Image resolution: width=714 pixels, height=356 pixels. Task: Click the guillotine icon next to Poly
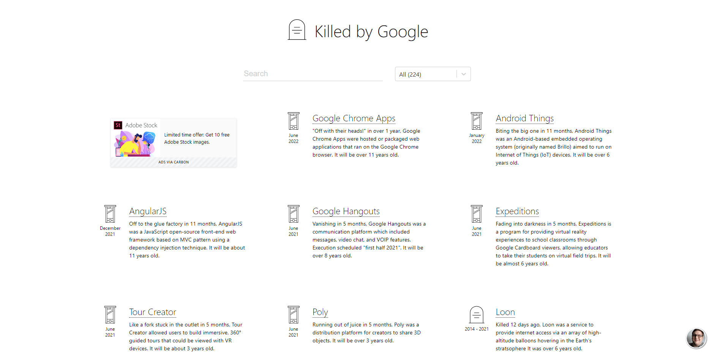coord(293,315)
